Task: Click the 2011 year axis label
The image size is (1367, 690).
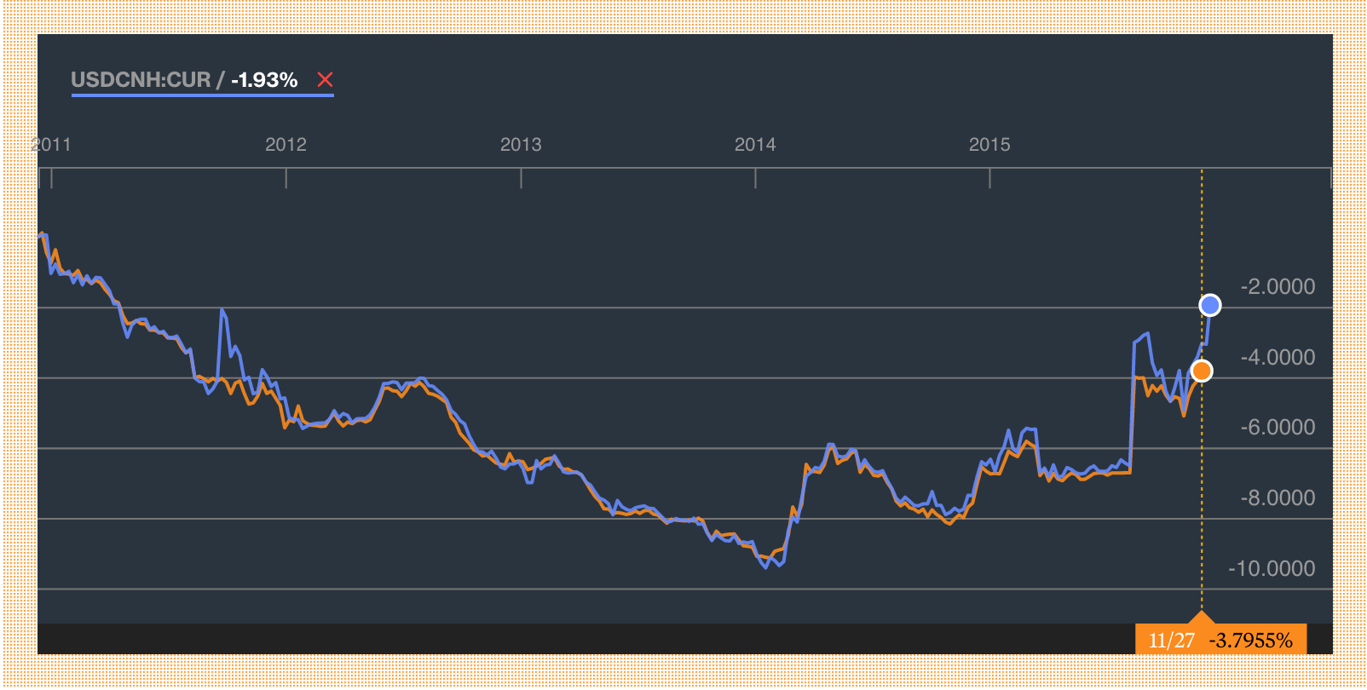Action: coord(52,145)
